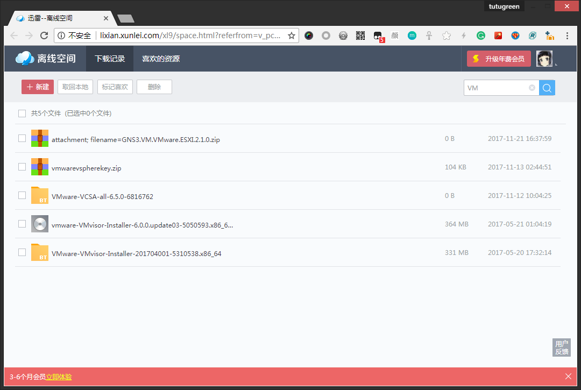Open the green Grammarly extension icon
The width and height of the screenshot is (581, 390).
coord(481,36)
